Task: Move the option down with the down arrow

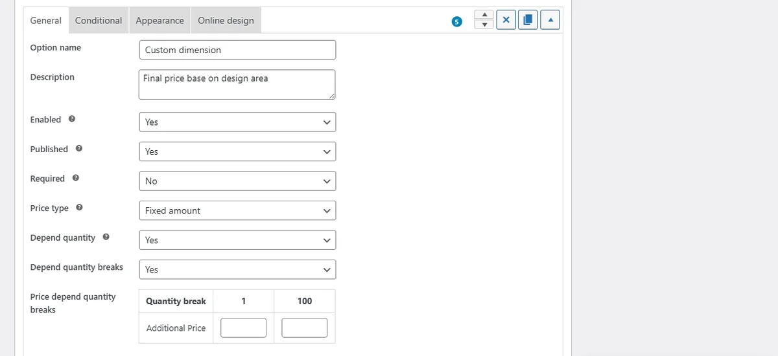Action: click(x=484, y=25)
